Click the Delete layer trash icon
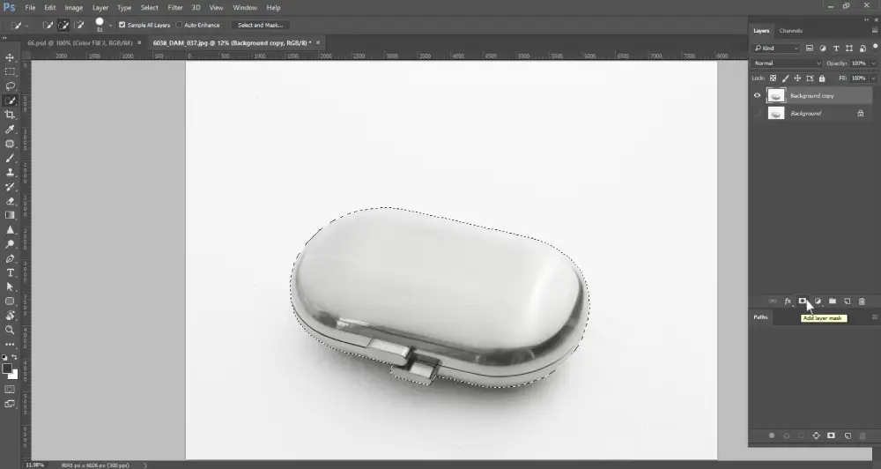The image size is (881, 469). pyautogui.click(x=862, y=301)
